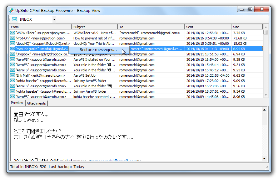Click preview pane scrollbar down arrow
Screen dimensions: 278x180
click(264, 158)
